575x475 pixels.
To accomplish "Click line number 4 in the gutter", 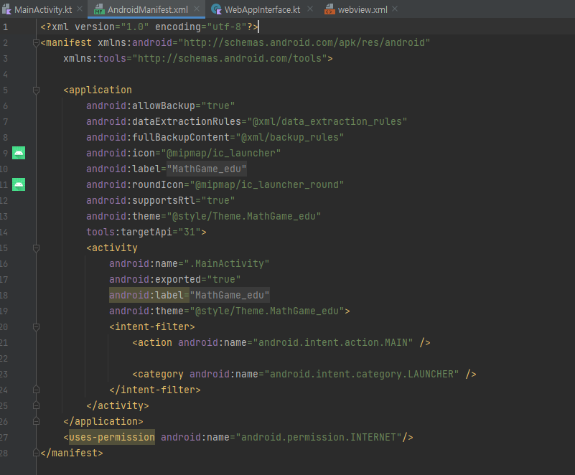I will tap(5, 75).
